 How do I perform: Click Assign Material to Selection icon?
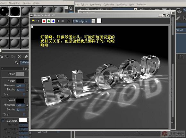[13, 57]
